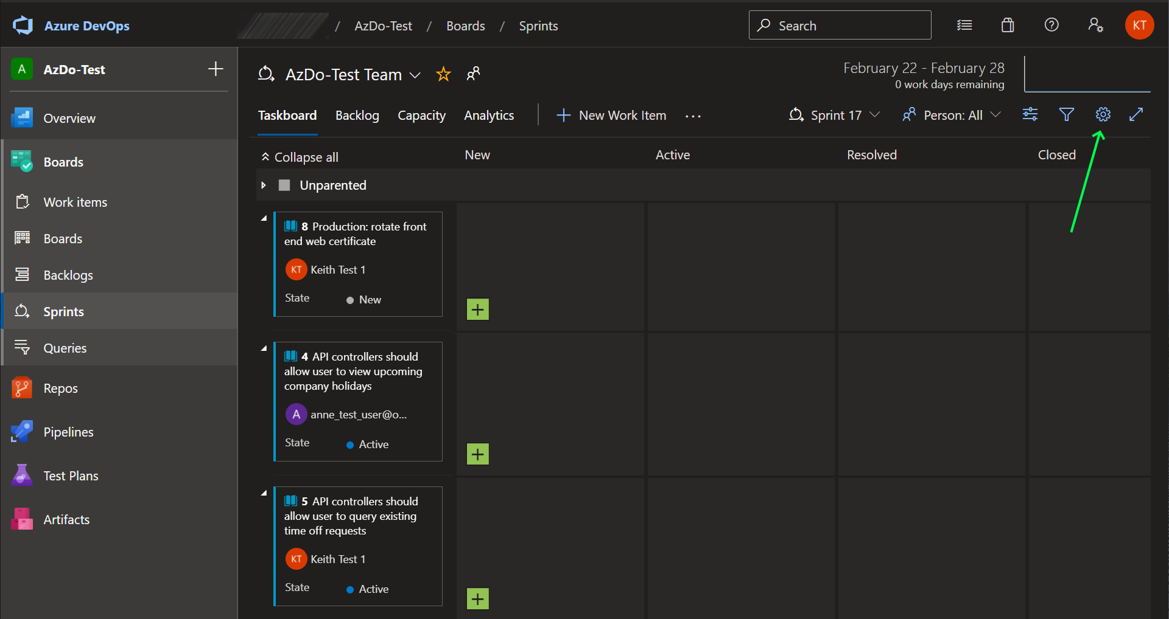Open the AzDo-Test Team dropdown
This screenshot has width=1169, height=619.
[x=416, y=75]
